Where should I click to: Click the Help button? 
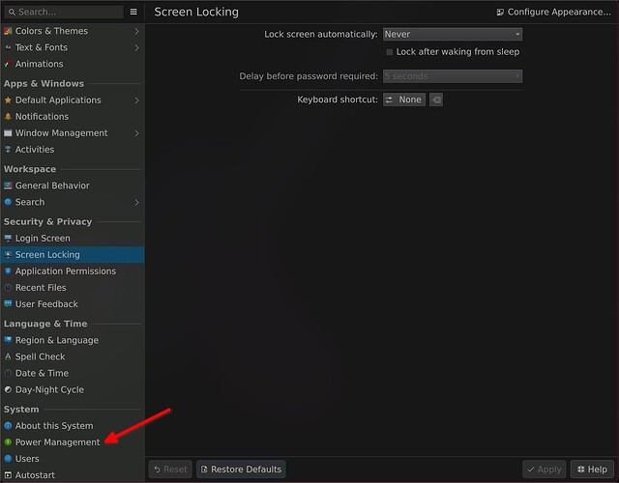592,469
